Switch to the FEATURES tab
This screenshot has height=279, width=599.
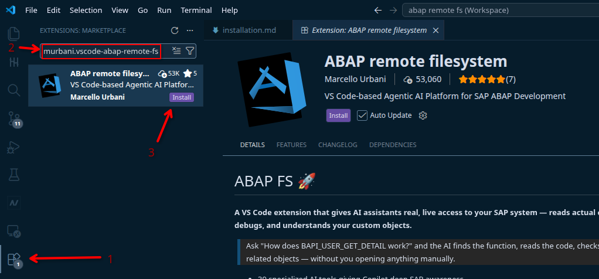pyautogui.click(x=291, y=145)
